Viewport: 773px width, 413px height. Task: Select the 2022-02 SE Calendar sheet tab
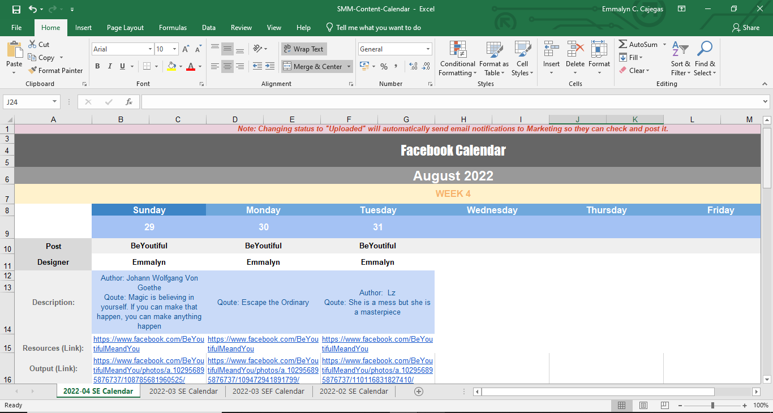(x=354, y=391)
